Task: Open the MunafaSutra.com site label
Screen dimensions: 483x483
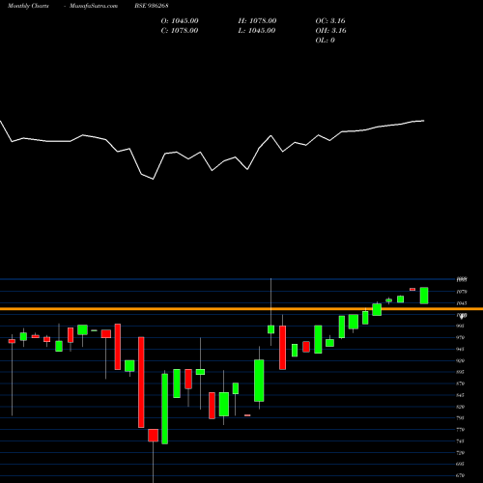Action: pos(94,6)
